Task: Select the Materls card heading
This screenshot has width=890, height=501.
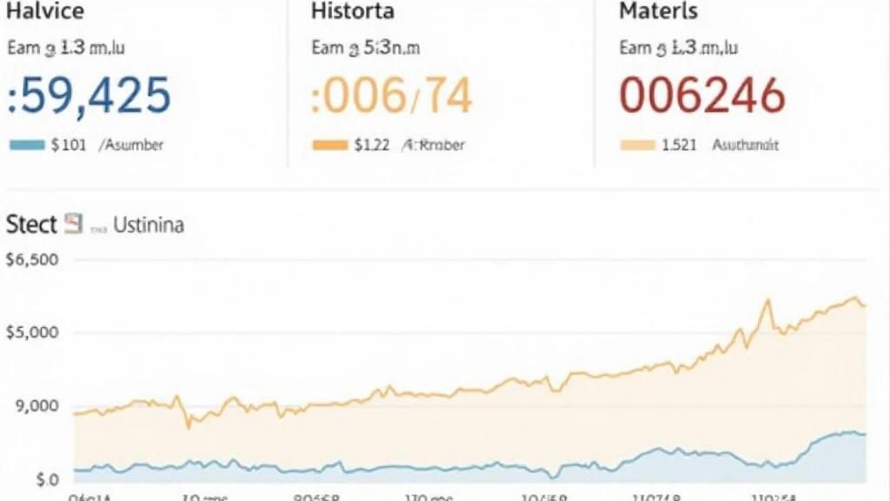Action: point(658,12)
